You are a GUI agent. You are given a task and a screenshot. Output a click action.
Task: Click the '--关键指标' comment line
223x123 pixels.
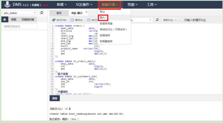click(61, 92)
